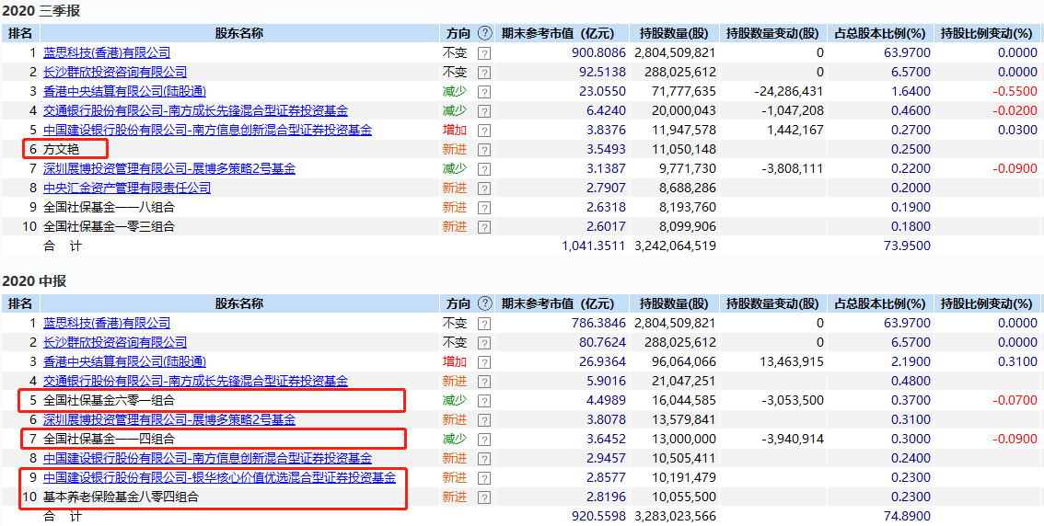
Task: Select 全国社保基金一零三组合 shareholder name
Action: (x=109, y=226)
